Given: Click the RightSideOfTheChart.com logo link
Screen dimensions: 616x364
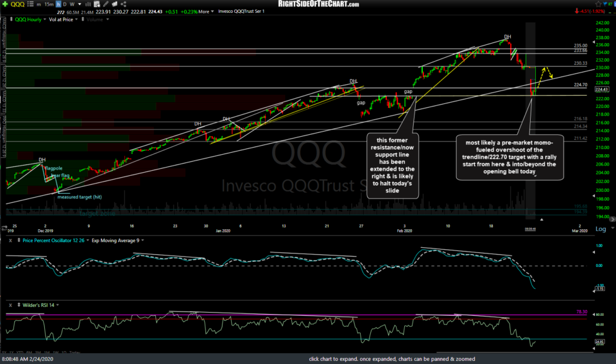Looking at the screenshot, I should click(x=319, y=4).
